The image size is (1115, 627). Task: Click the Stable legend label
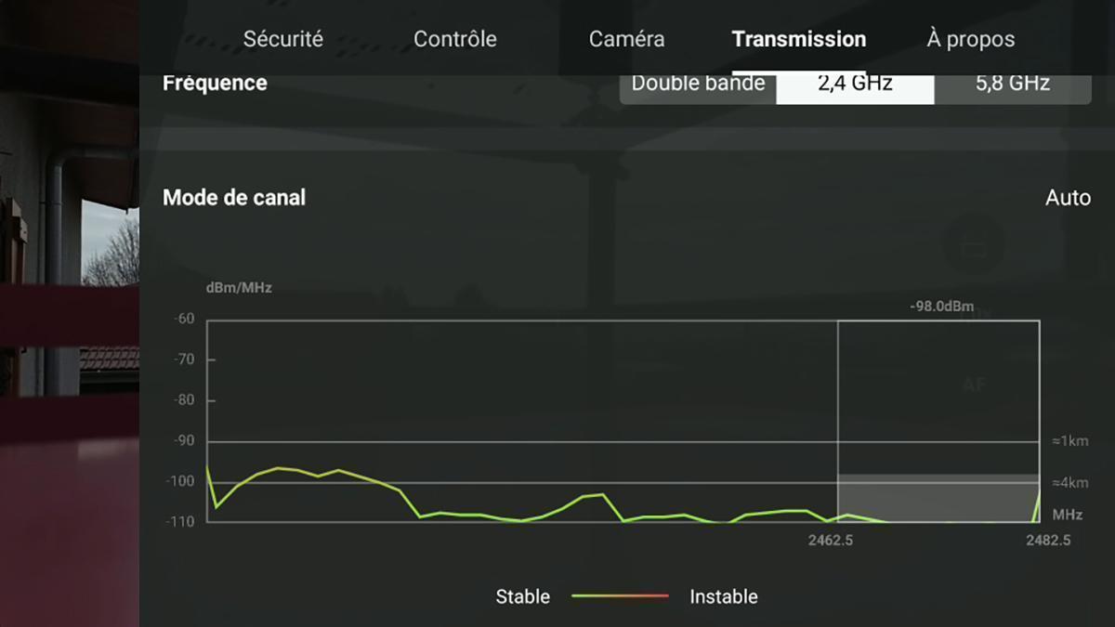pos(523,596)
